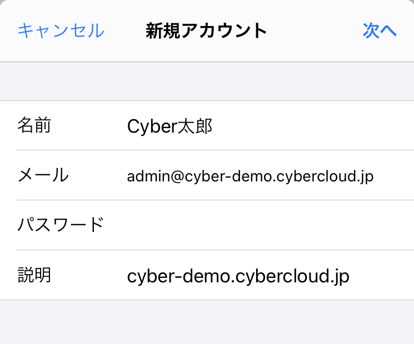Screen dimensions: 414x344
Task: Click the 名前 label
Action: pos(34,125)
